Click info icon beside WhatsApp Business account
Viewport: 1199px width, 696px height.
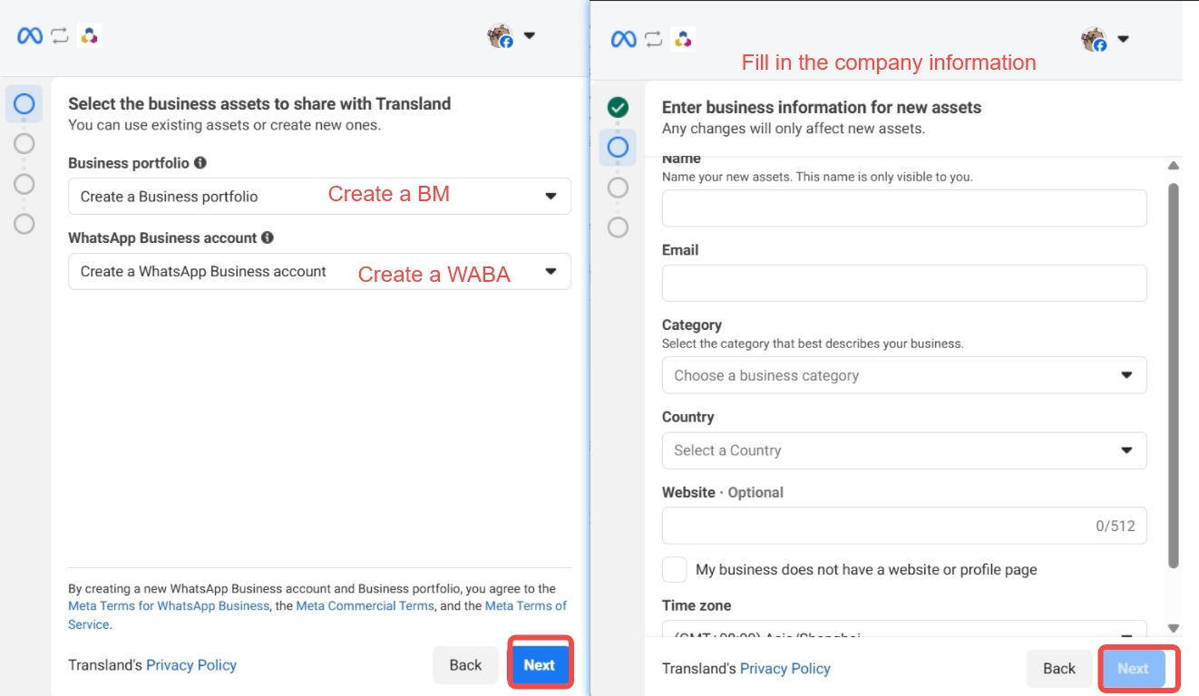point(268,237)
